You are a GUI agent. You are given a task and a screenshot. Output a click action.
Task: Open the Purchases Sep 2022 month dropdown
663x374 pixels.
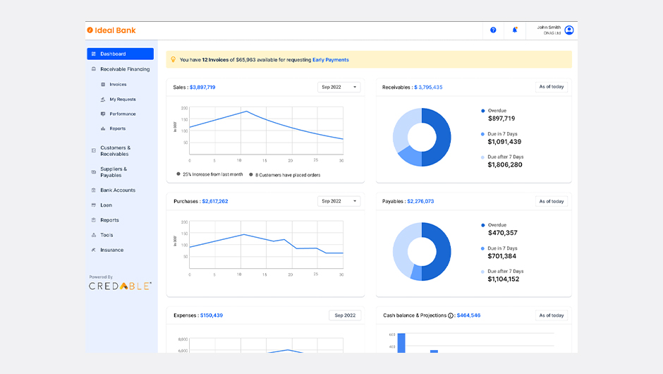[339, 201]
